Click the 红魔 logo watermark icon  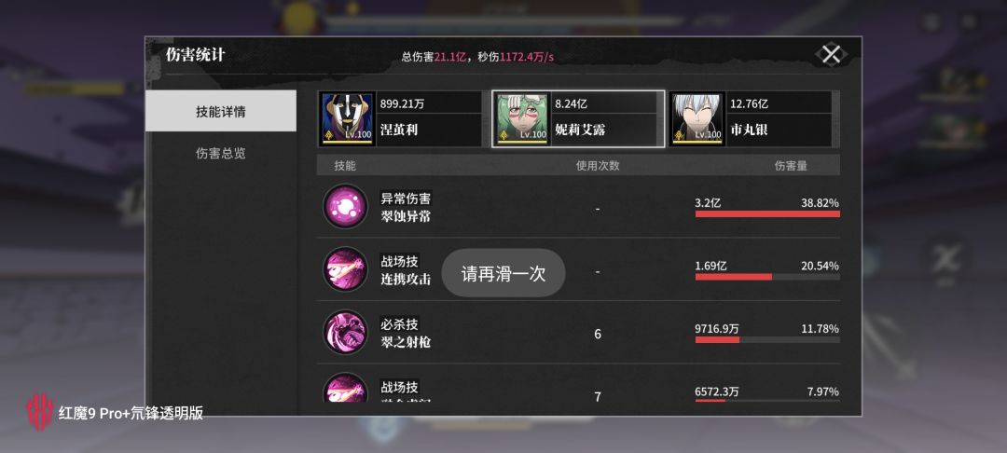click(39, 413)
